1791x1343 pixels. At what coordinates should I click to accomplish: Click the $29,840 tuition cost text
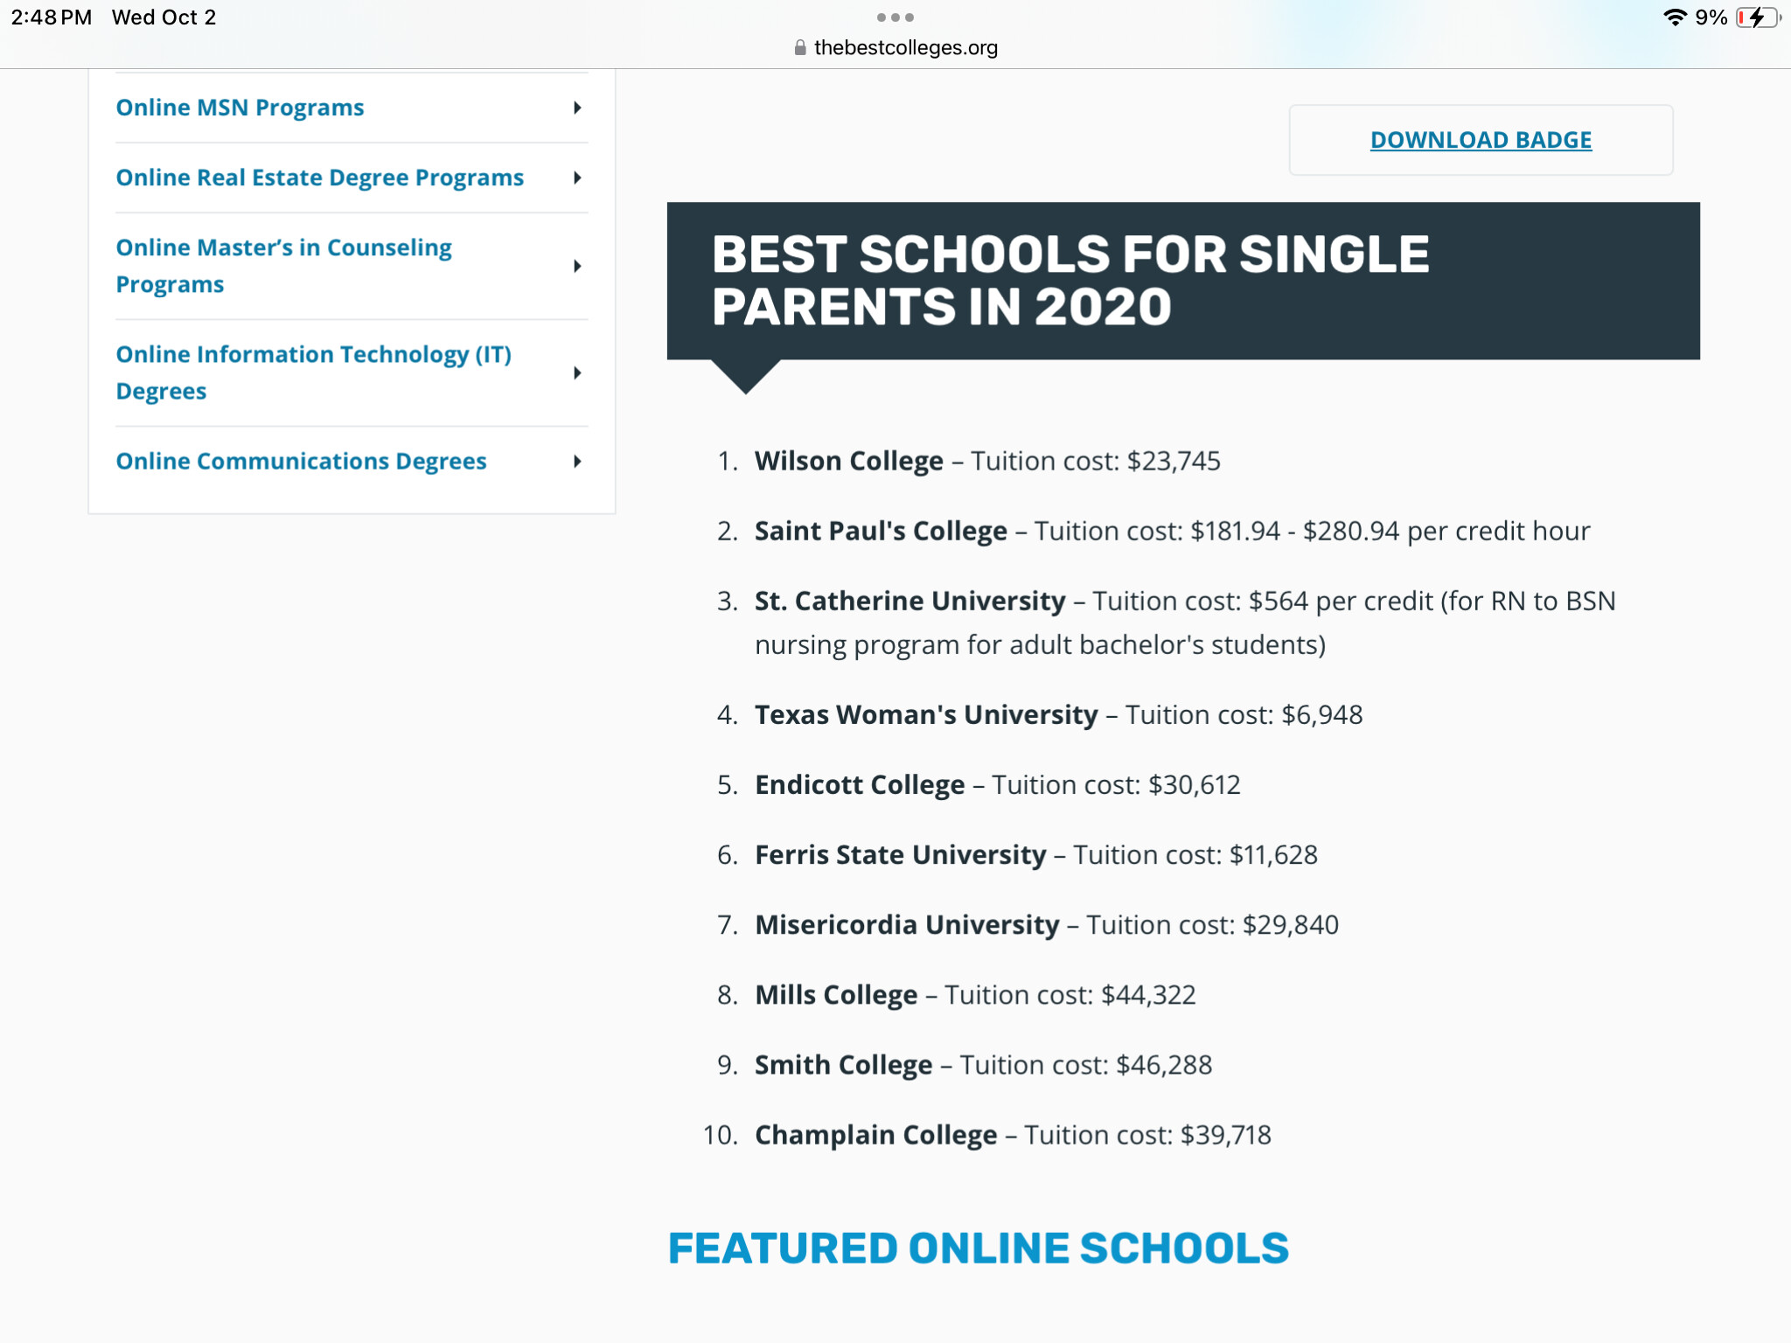[1291, 924]
